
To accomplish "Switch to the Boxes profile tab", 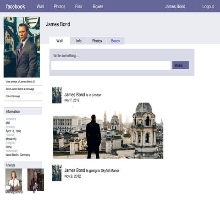I will click(x=115, y=41).
